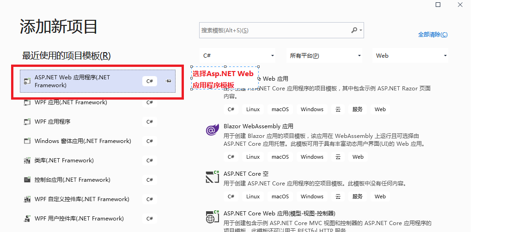
Task: Click the Blazor WebAssembly 应用 icon
Action: pos(213,130)
